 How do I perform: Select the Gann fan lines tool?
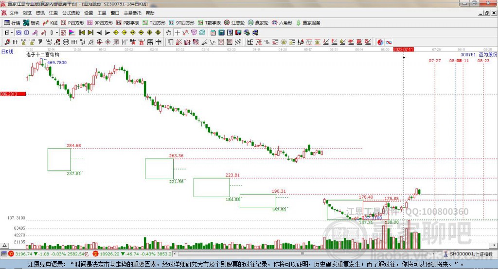(179, 42)
